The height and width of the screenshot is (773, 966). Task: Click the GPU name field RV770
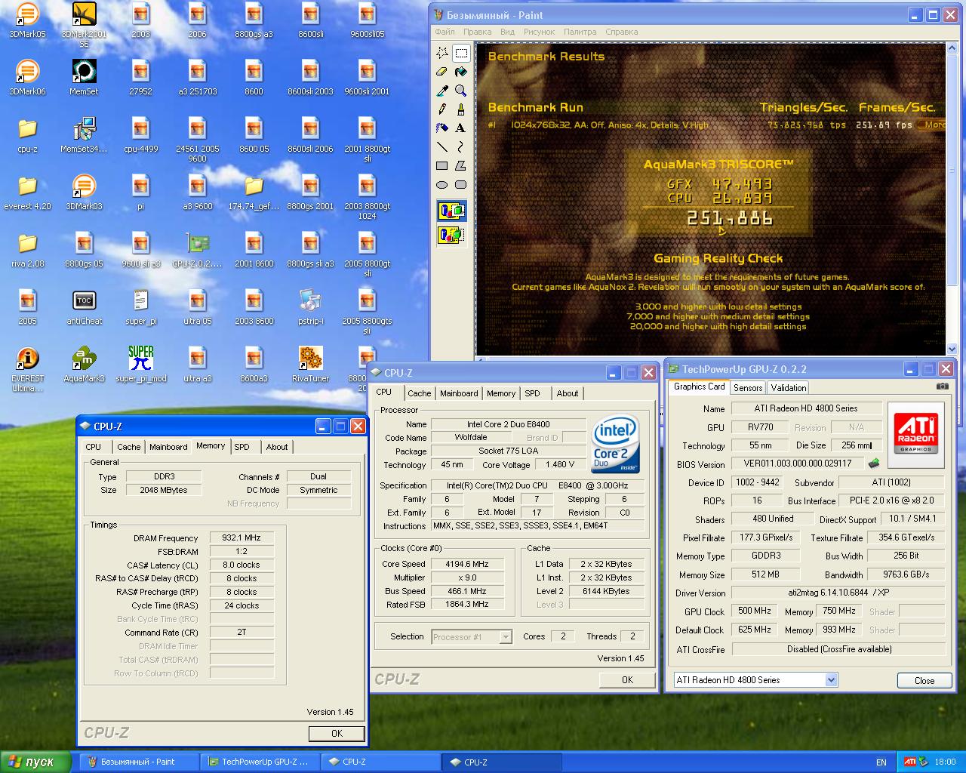760,427
